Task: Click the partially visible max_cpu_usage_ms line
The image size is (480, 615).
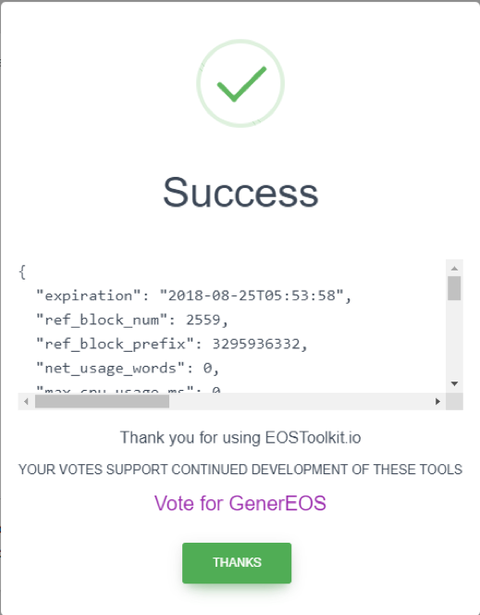Action: (x=129, y=390)
